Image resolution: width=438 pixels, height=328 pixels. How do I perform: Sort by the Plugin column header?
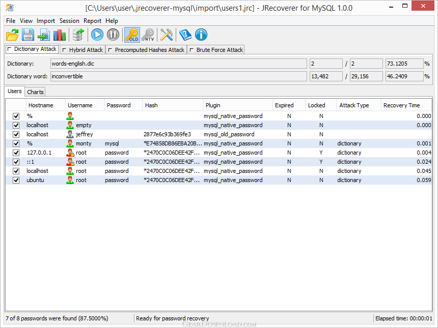238,105
